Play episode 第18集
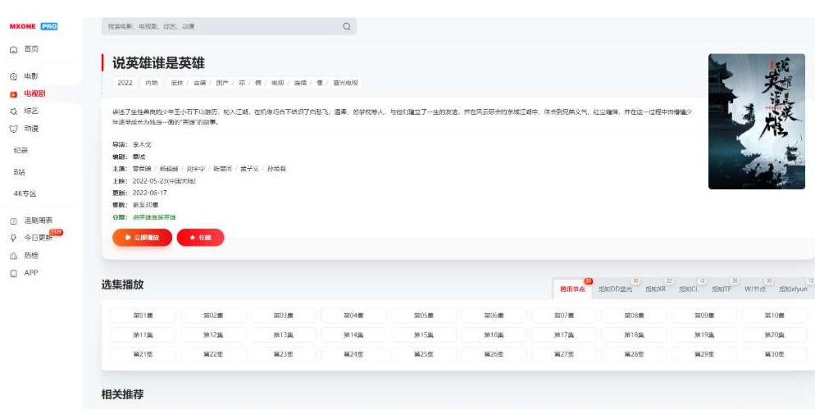815x409 pixels. coord(634,335)
